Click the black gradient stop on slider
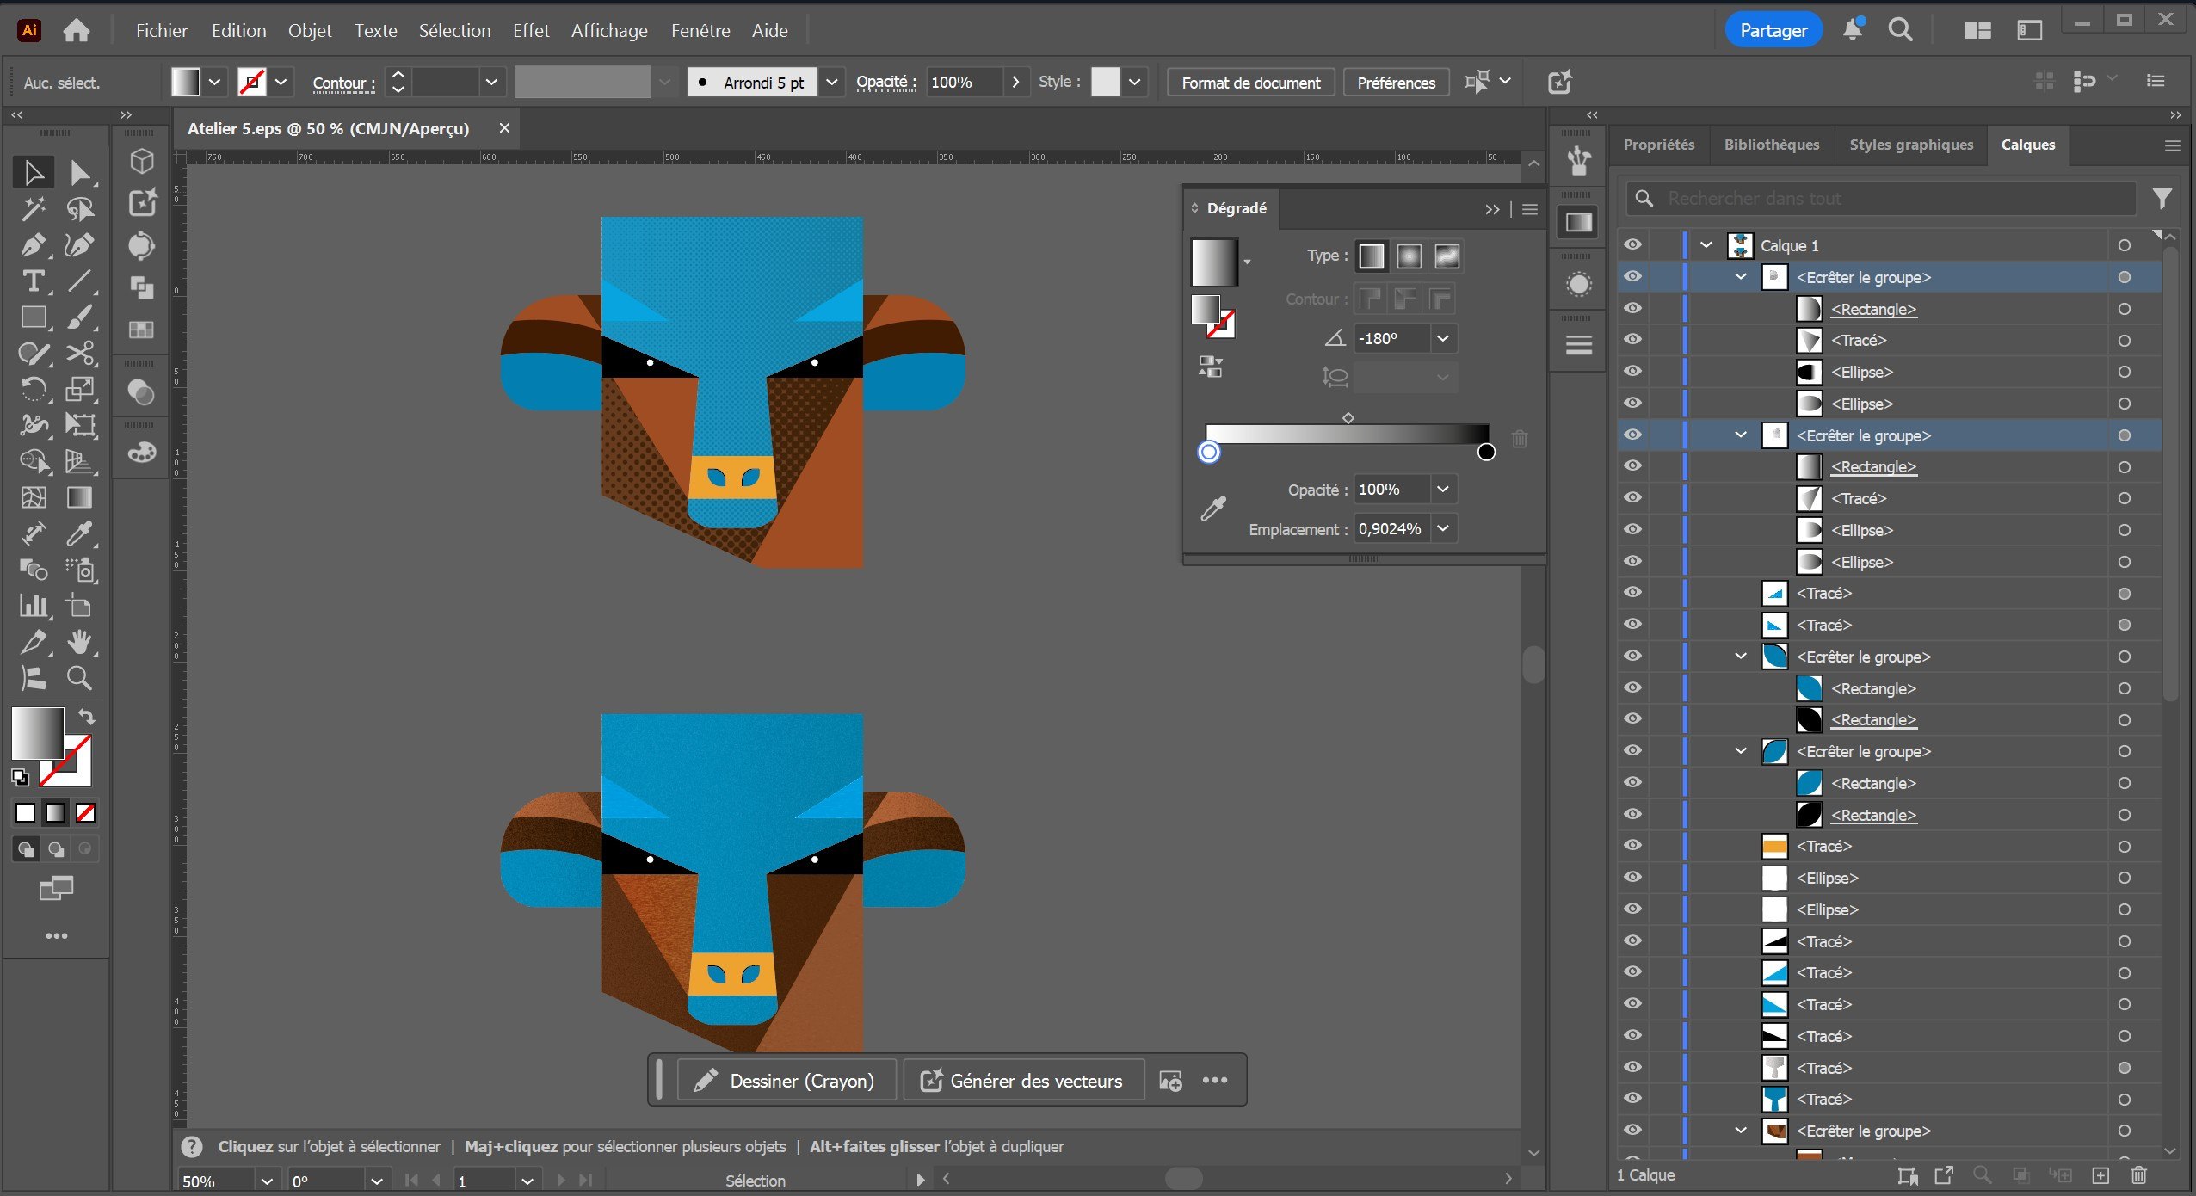2196x1196 pixels. pyautogui.click(x=1485, y=453)
